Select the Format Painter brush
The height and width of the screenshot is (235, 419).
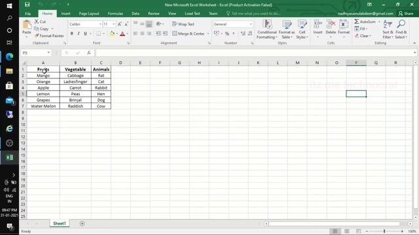pyautogui.click(x=37, y=35)
